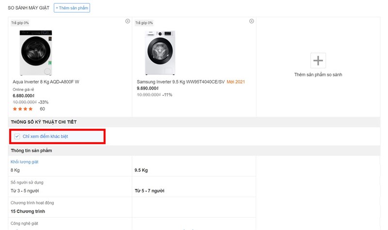Remove the Aqua washer from comparison
This screenshot has height=230, width=388.
(x=128, y=21)
